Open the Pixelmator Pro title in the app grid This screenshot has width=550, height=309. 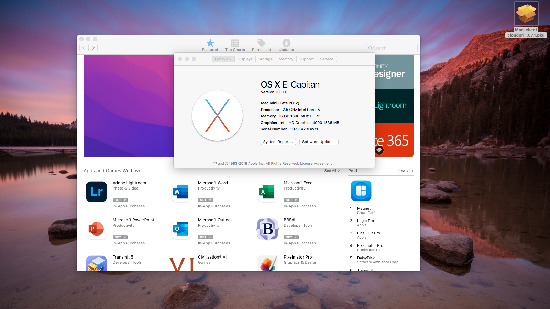coord(298,257)
